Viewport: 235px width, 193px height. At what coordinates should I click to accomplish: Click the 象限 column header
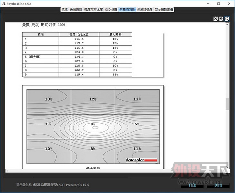(41, 34)
